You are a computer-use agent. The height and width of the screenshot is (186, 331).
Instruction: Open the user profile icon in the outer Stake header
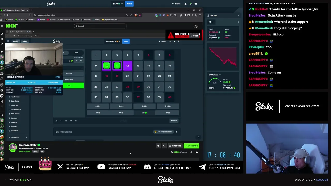click(185, 4)
